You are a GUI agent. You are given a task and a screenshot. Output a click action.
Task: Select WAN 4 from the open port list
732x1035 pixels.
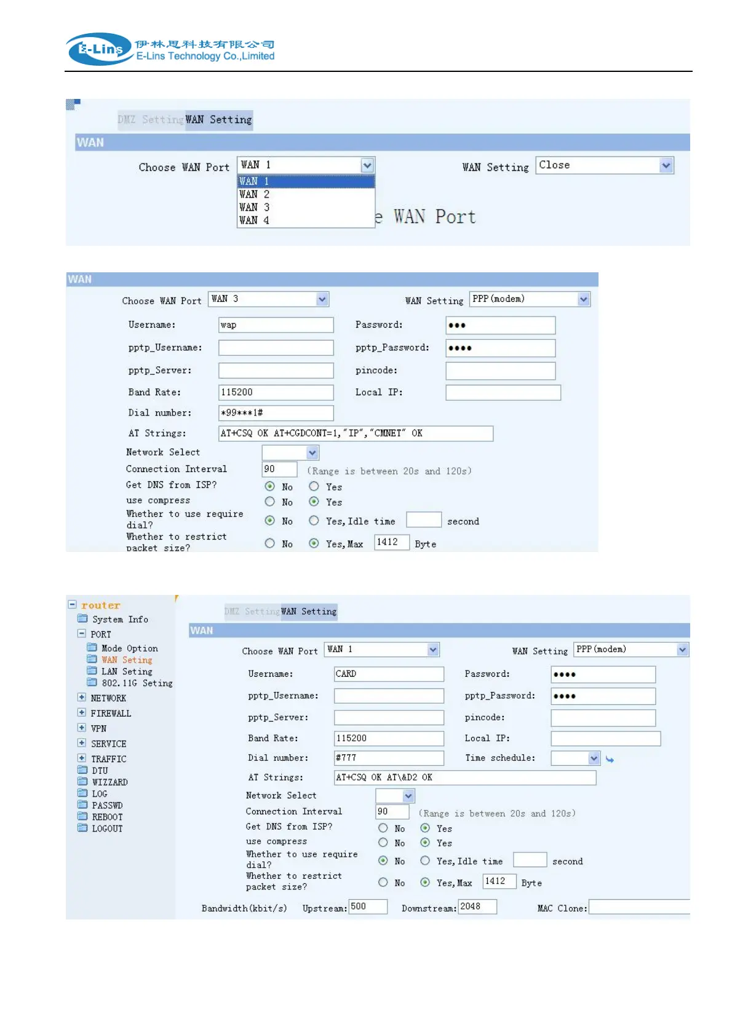click(306, 220)
